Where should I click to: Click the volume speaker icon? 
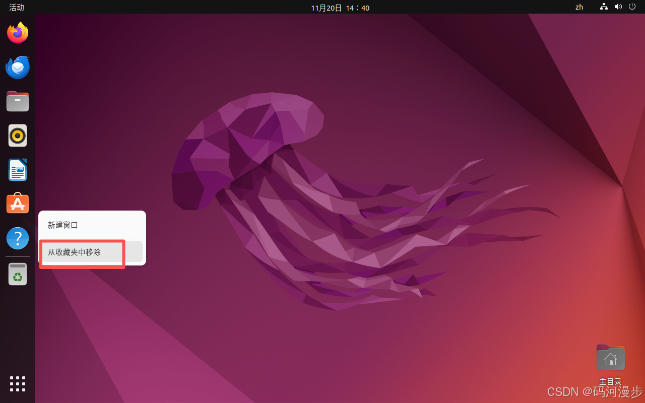point(618,7)
